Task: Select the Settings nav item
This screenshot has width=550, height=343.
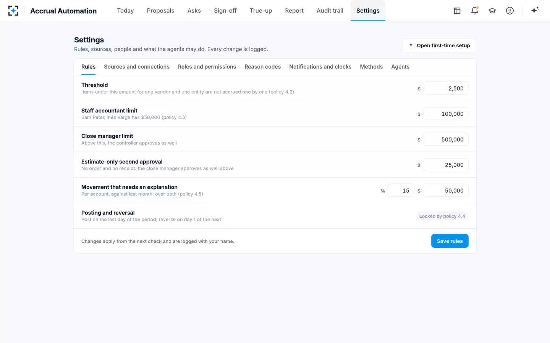Action: click(368, 11)
